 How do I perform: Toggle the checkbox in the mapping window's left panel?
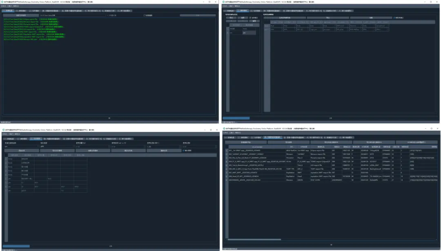pos(250,18)
